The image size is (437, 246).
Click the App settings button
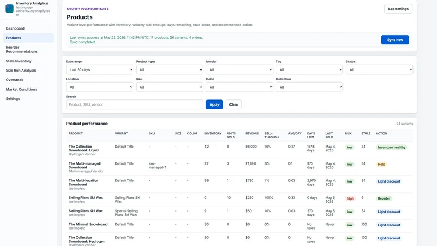click(398, 9)
